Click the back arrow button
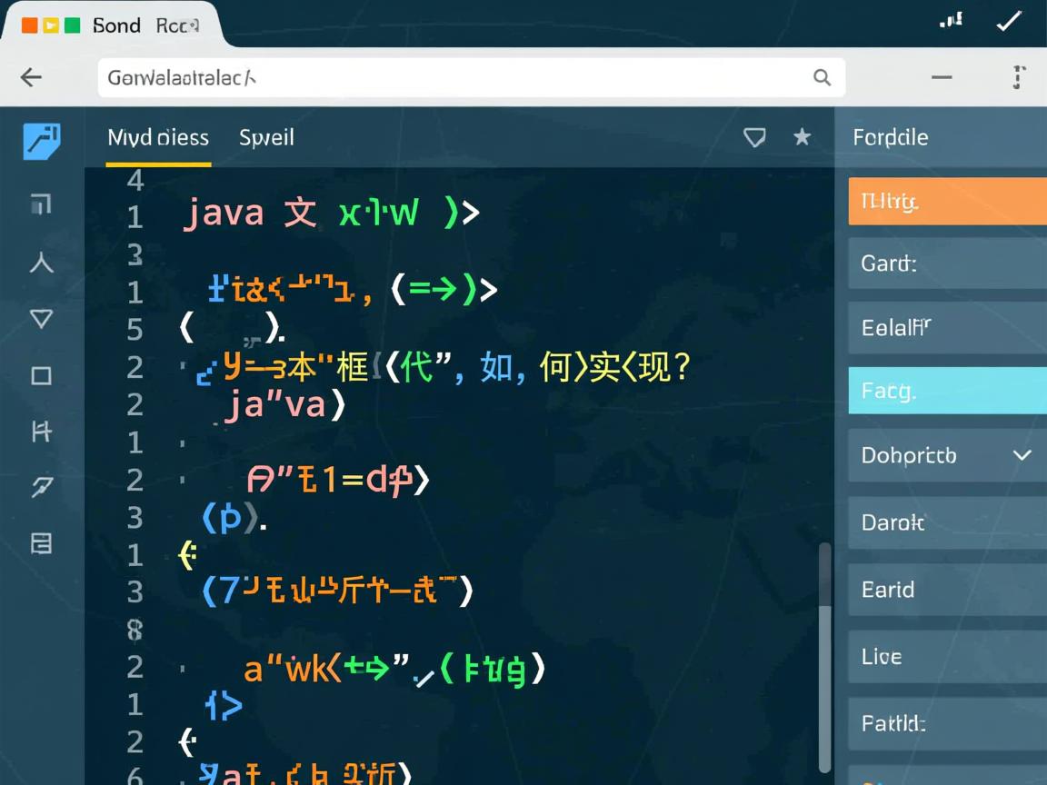The width and height of the screenshot is (1047, 785). point(32,78)
